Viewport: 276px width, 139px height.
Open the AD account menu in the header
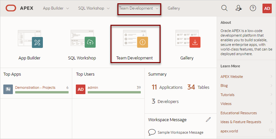point(267,8)
